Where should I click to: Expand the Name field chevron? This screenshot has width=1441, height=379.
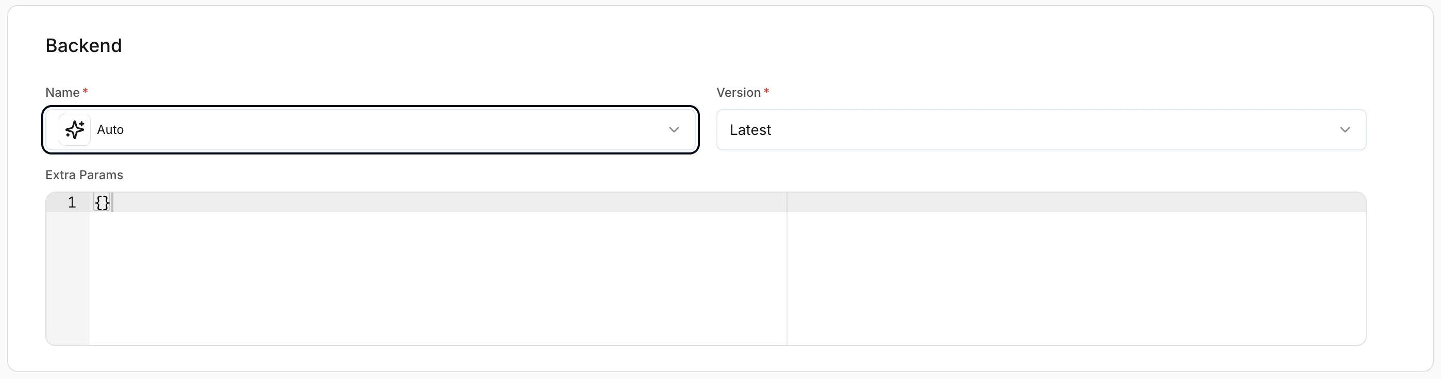674,130
